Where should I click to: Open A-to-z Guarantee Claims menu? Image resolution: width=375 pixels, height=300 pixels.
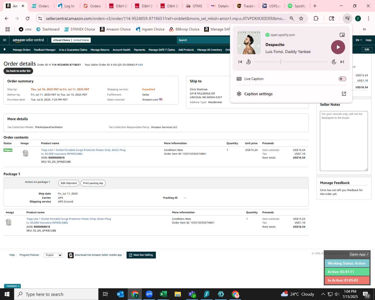73,50
